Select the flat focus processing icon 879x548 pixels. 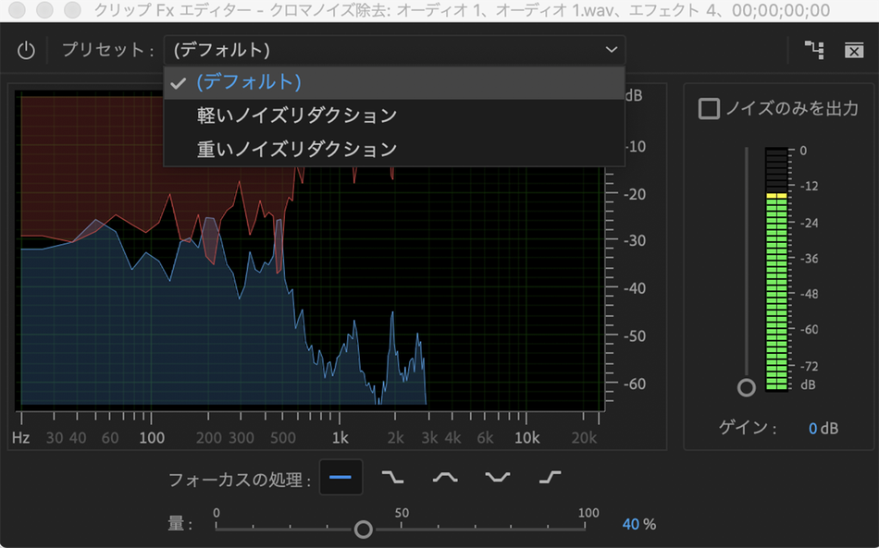[x=340, y=477]
